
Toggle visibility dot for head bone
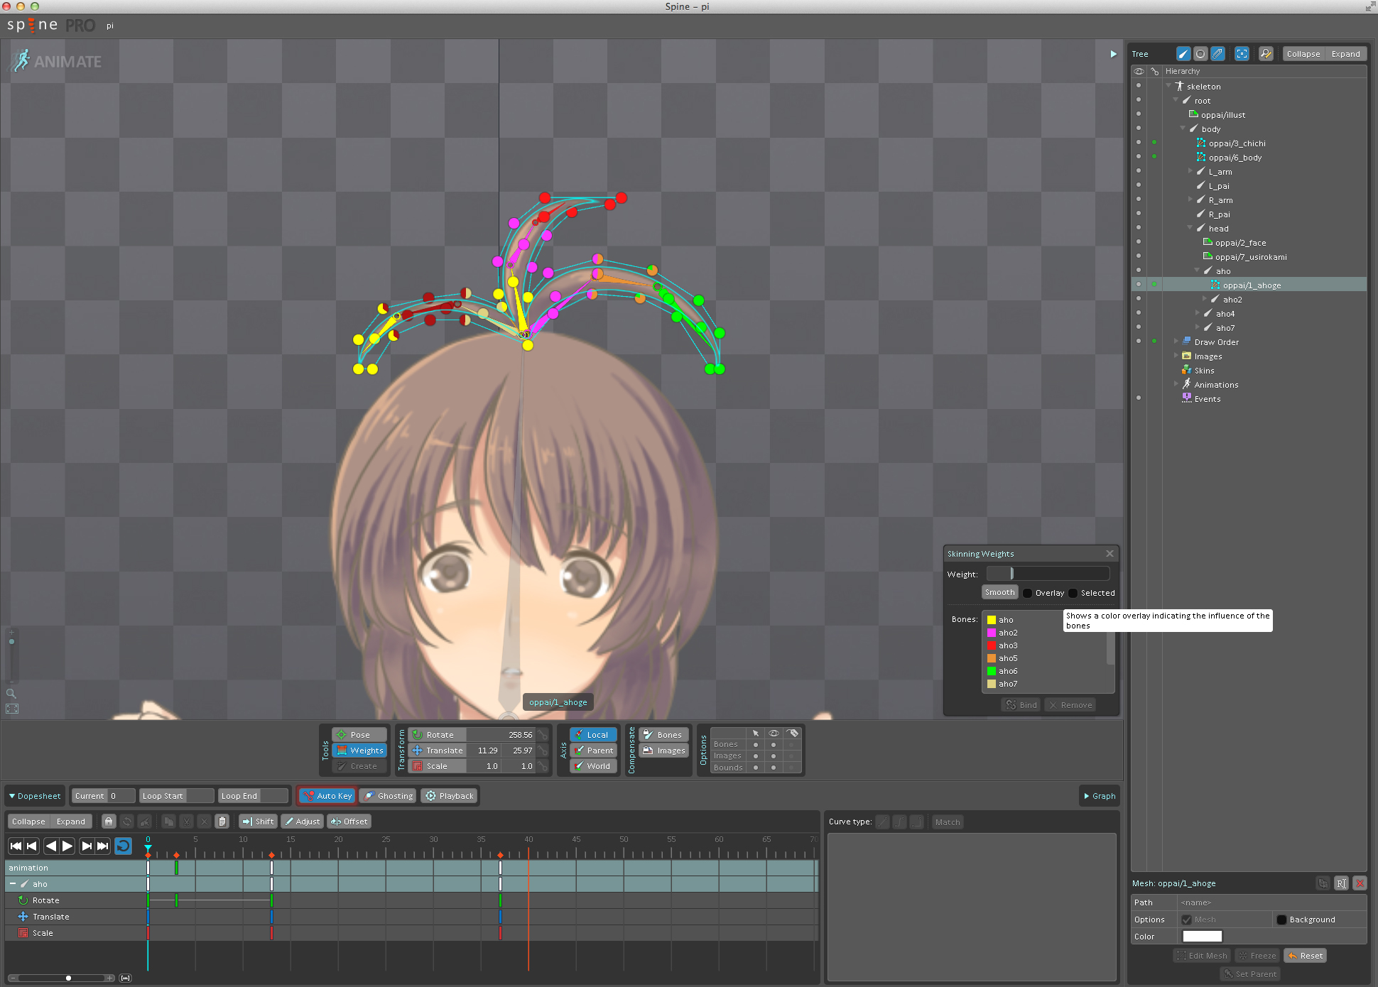tap(1139, 228)
